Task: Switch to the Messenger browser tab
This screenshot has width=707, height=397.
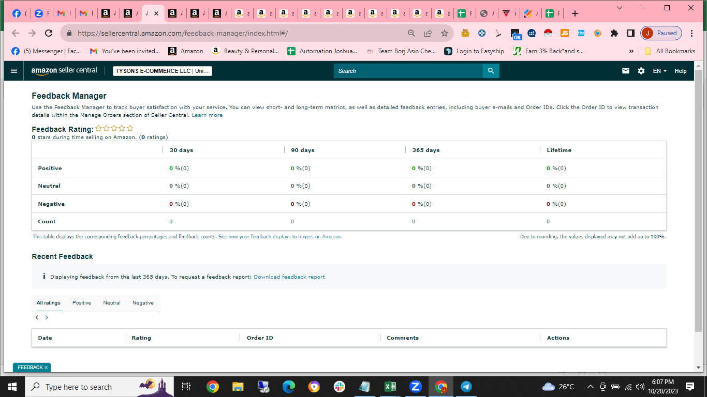Action: pyautogui.click(x=20, y=13)
